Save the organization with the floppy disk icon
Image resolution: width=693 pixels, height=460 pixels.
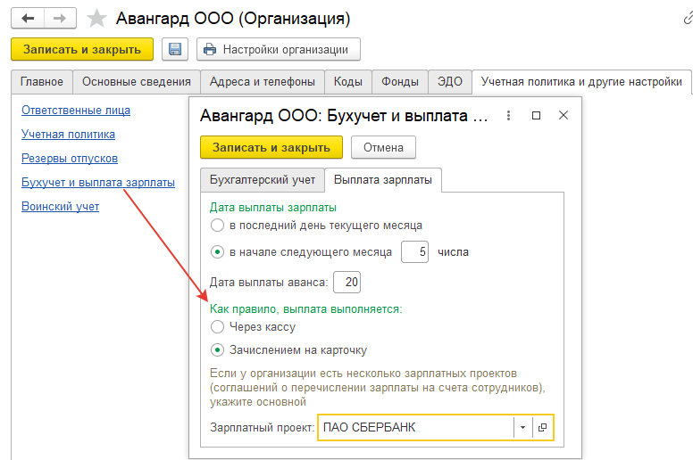point(175,49)
